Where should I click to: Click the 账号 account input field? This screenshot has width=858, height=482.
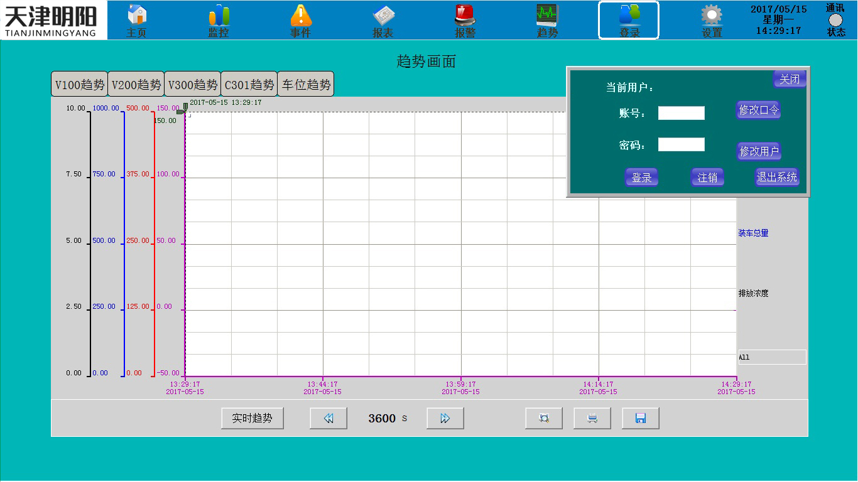click(x=681, y=113)
